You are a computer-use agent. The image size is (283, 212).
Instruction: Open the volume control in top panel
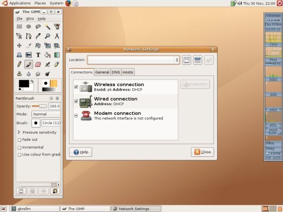click(x=240, y=3)
